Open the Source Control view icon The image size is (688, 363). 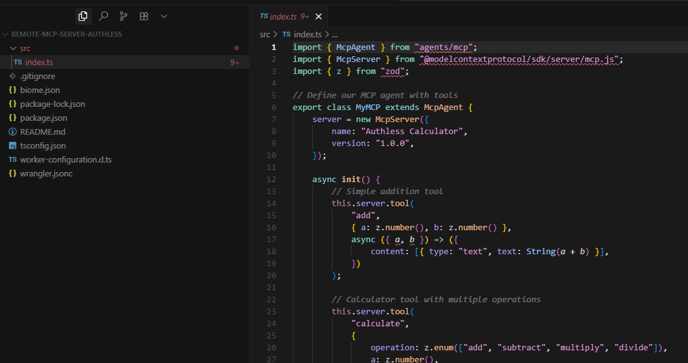click(123, 16)
